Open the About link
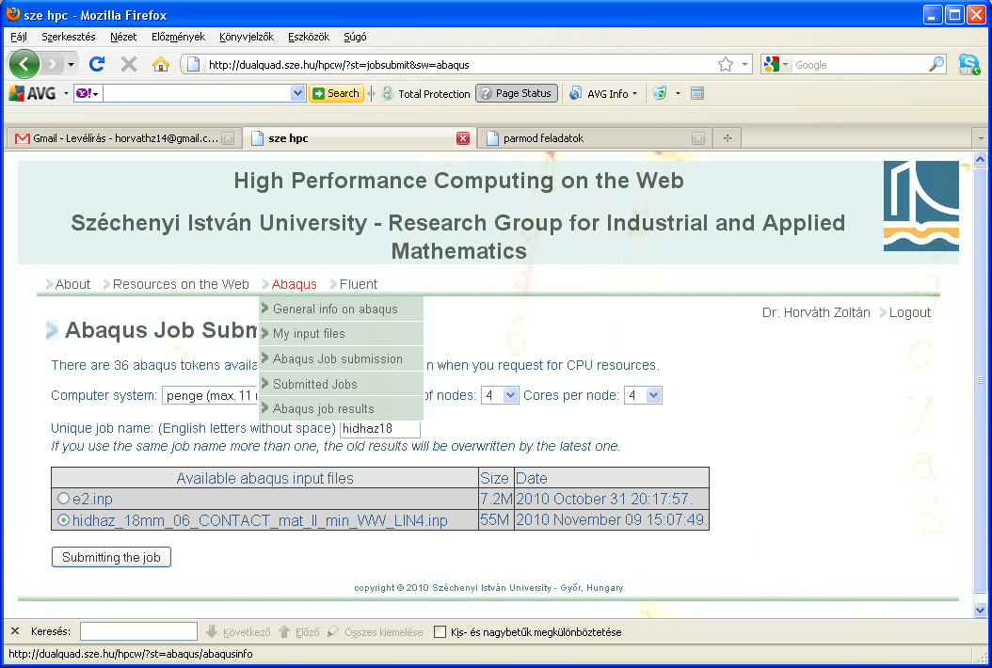Image resolution: width=992 pixels, height=668 pixels. (x=72, y=284)
